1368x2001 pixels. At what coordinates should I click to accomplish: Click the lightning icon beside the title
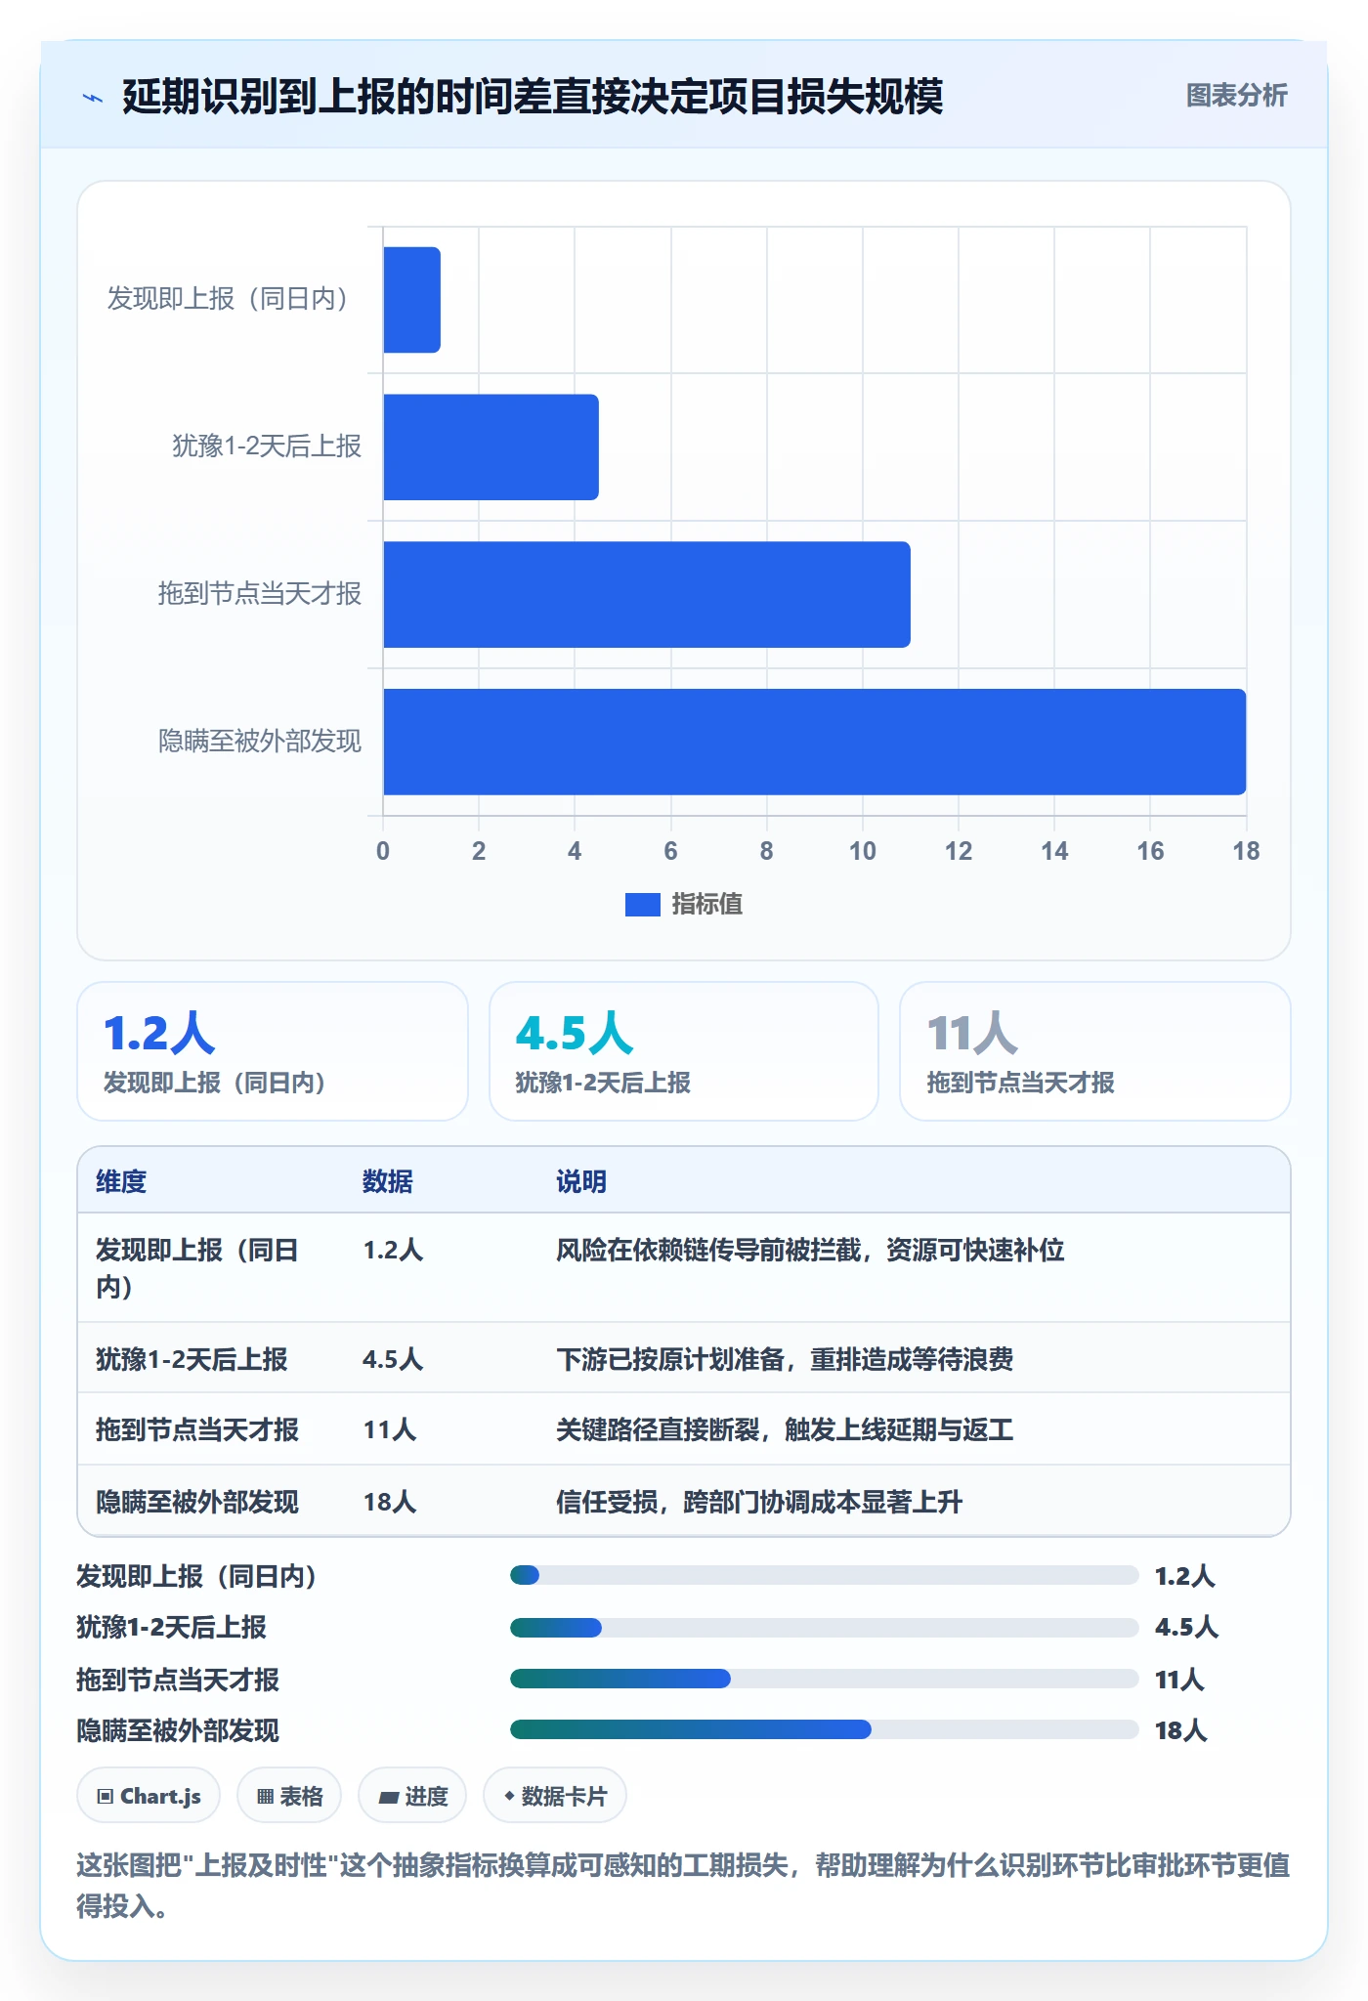tap(93, 98)
